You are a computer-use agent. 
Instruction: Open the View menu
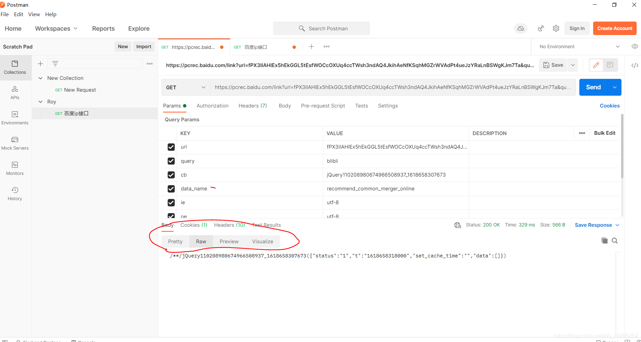pyautogui.click(x=34, y=14)
